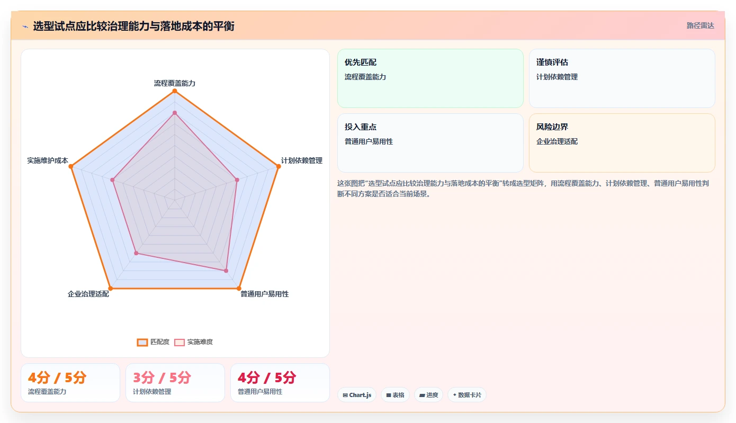
Task: Click 企业治理适配 text in the 风险边界 card
Action: click(x=557, y=141)
